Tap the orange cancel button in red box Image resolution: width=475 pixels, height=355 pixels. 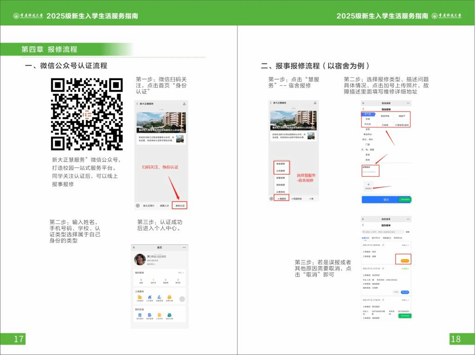pyautogui.click(x=403, y=261)
